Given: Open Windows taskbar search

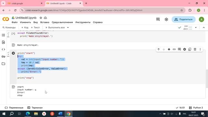Looking at the screenshot, I should point(12,114).
